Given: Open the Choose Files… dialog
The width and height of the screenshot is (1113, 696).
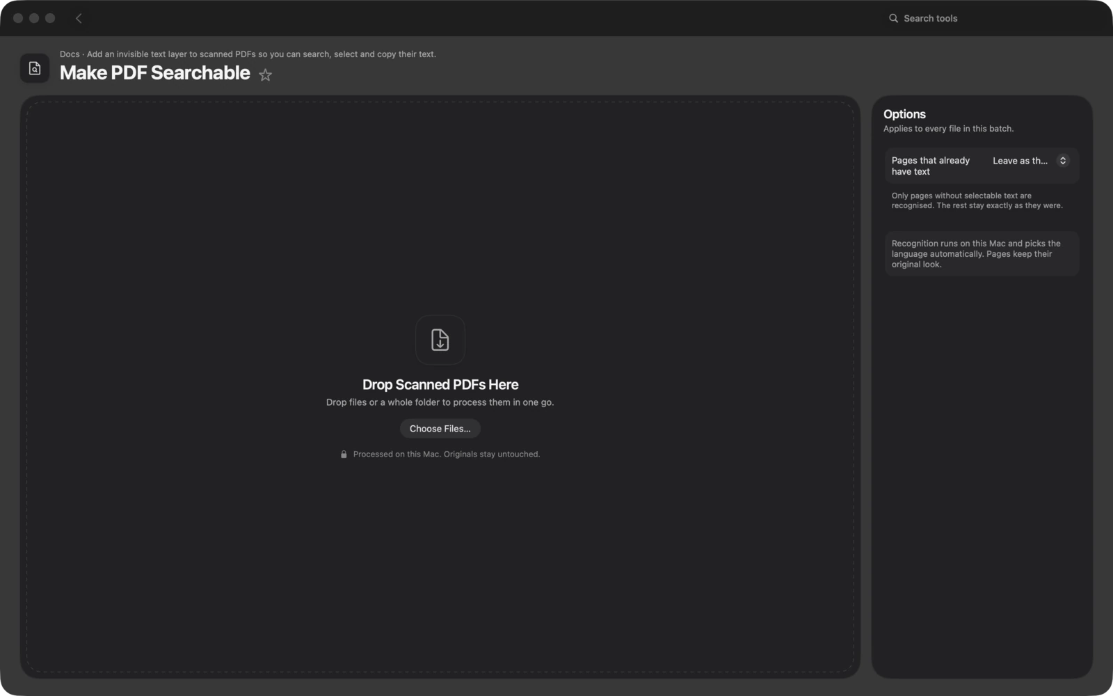Looking at the screenshot, I should tap(440, 429).
